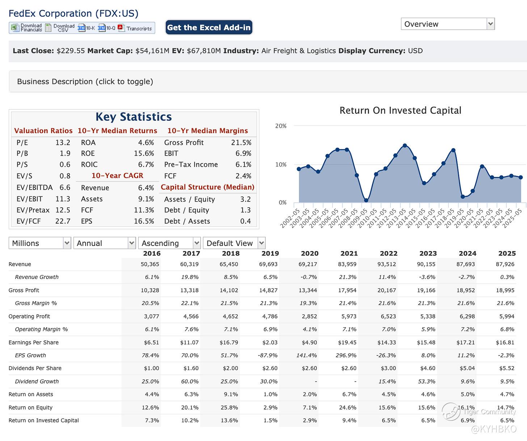Expand the Annual period dropdown
Image resolution: width=527 pixels, height=441 pixels.
(x=104, y=243)
